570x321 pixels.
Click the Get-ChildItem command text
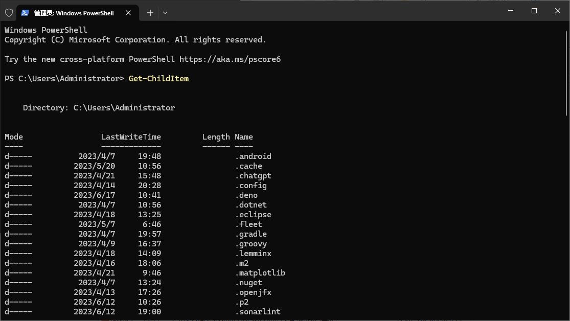(158, 78)
